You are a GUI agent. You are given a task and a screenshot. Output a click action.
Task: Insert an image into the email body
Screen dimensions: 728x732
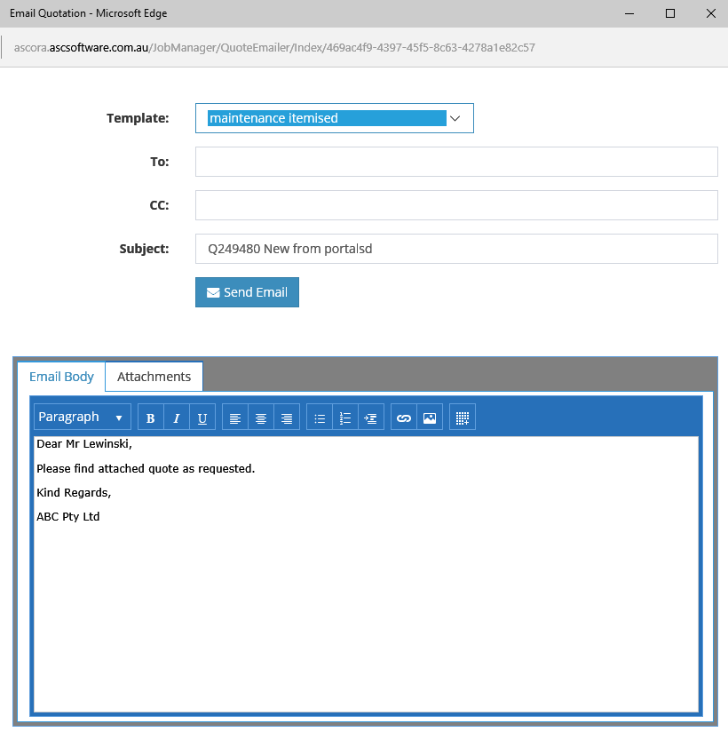click(x=430, y=418)
